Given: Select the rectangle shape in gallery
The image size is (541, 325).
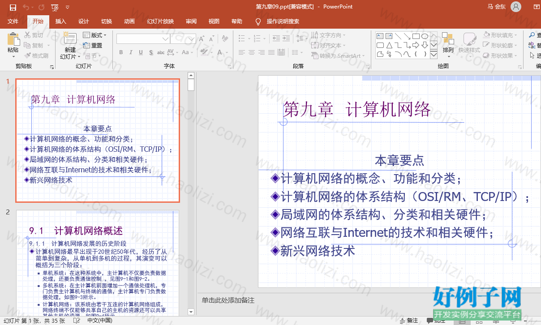Looking at the screenshot, I should 416,36.
